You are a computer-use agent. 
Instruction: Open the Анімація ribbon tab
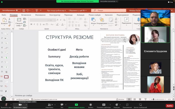click(x=80, y=15)
